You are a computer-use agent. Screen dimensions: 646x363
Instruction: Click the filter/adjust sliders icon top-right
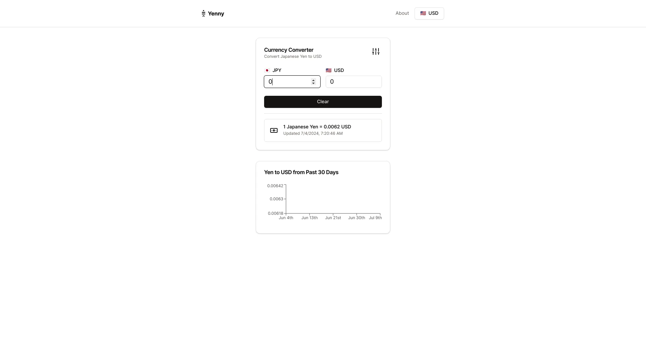click(x=376, y=51)
